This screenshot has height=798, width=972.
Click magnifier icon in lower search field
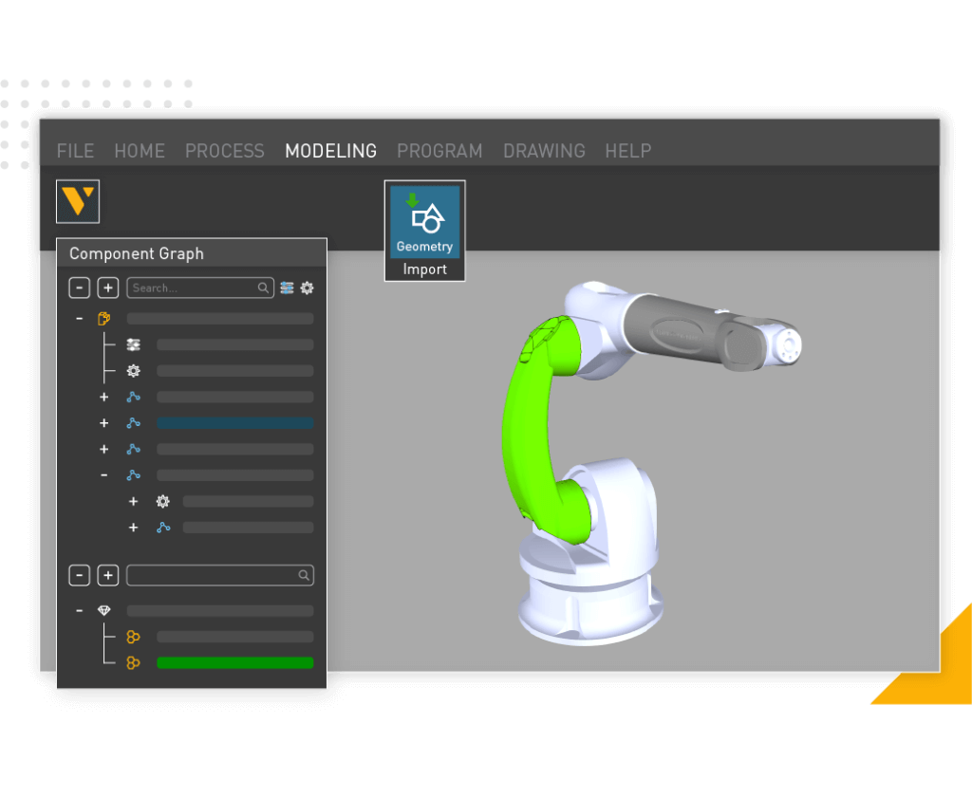304,576
